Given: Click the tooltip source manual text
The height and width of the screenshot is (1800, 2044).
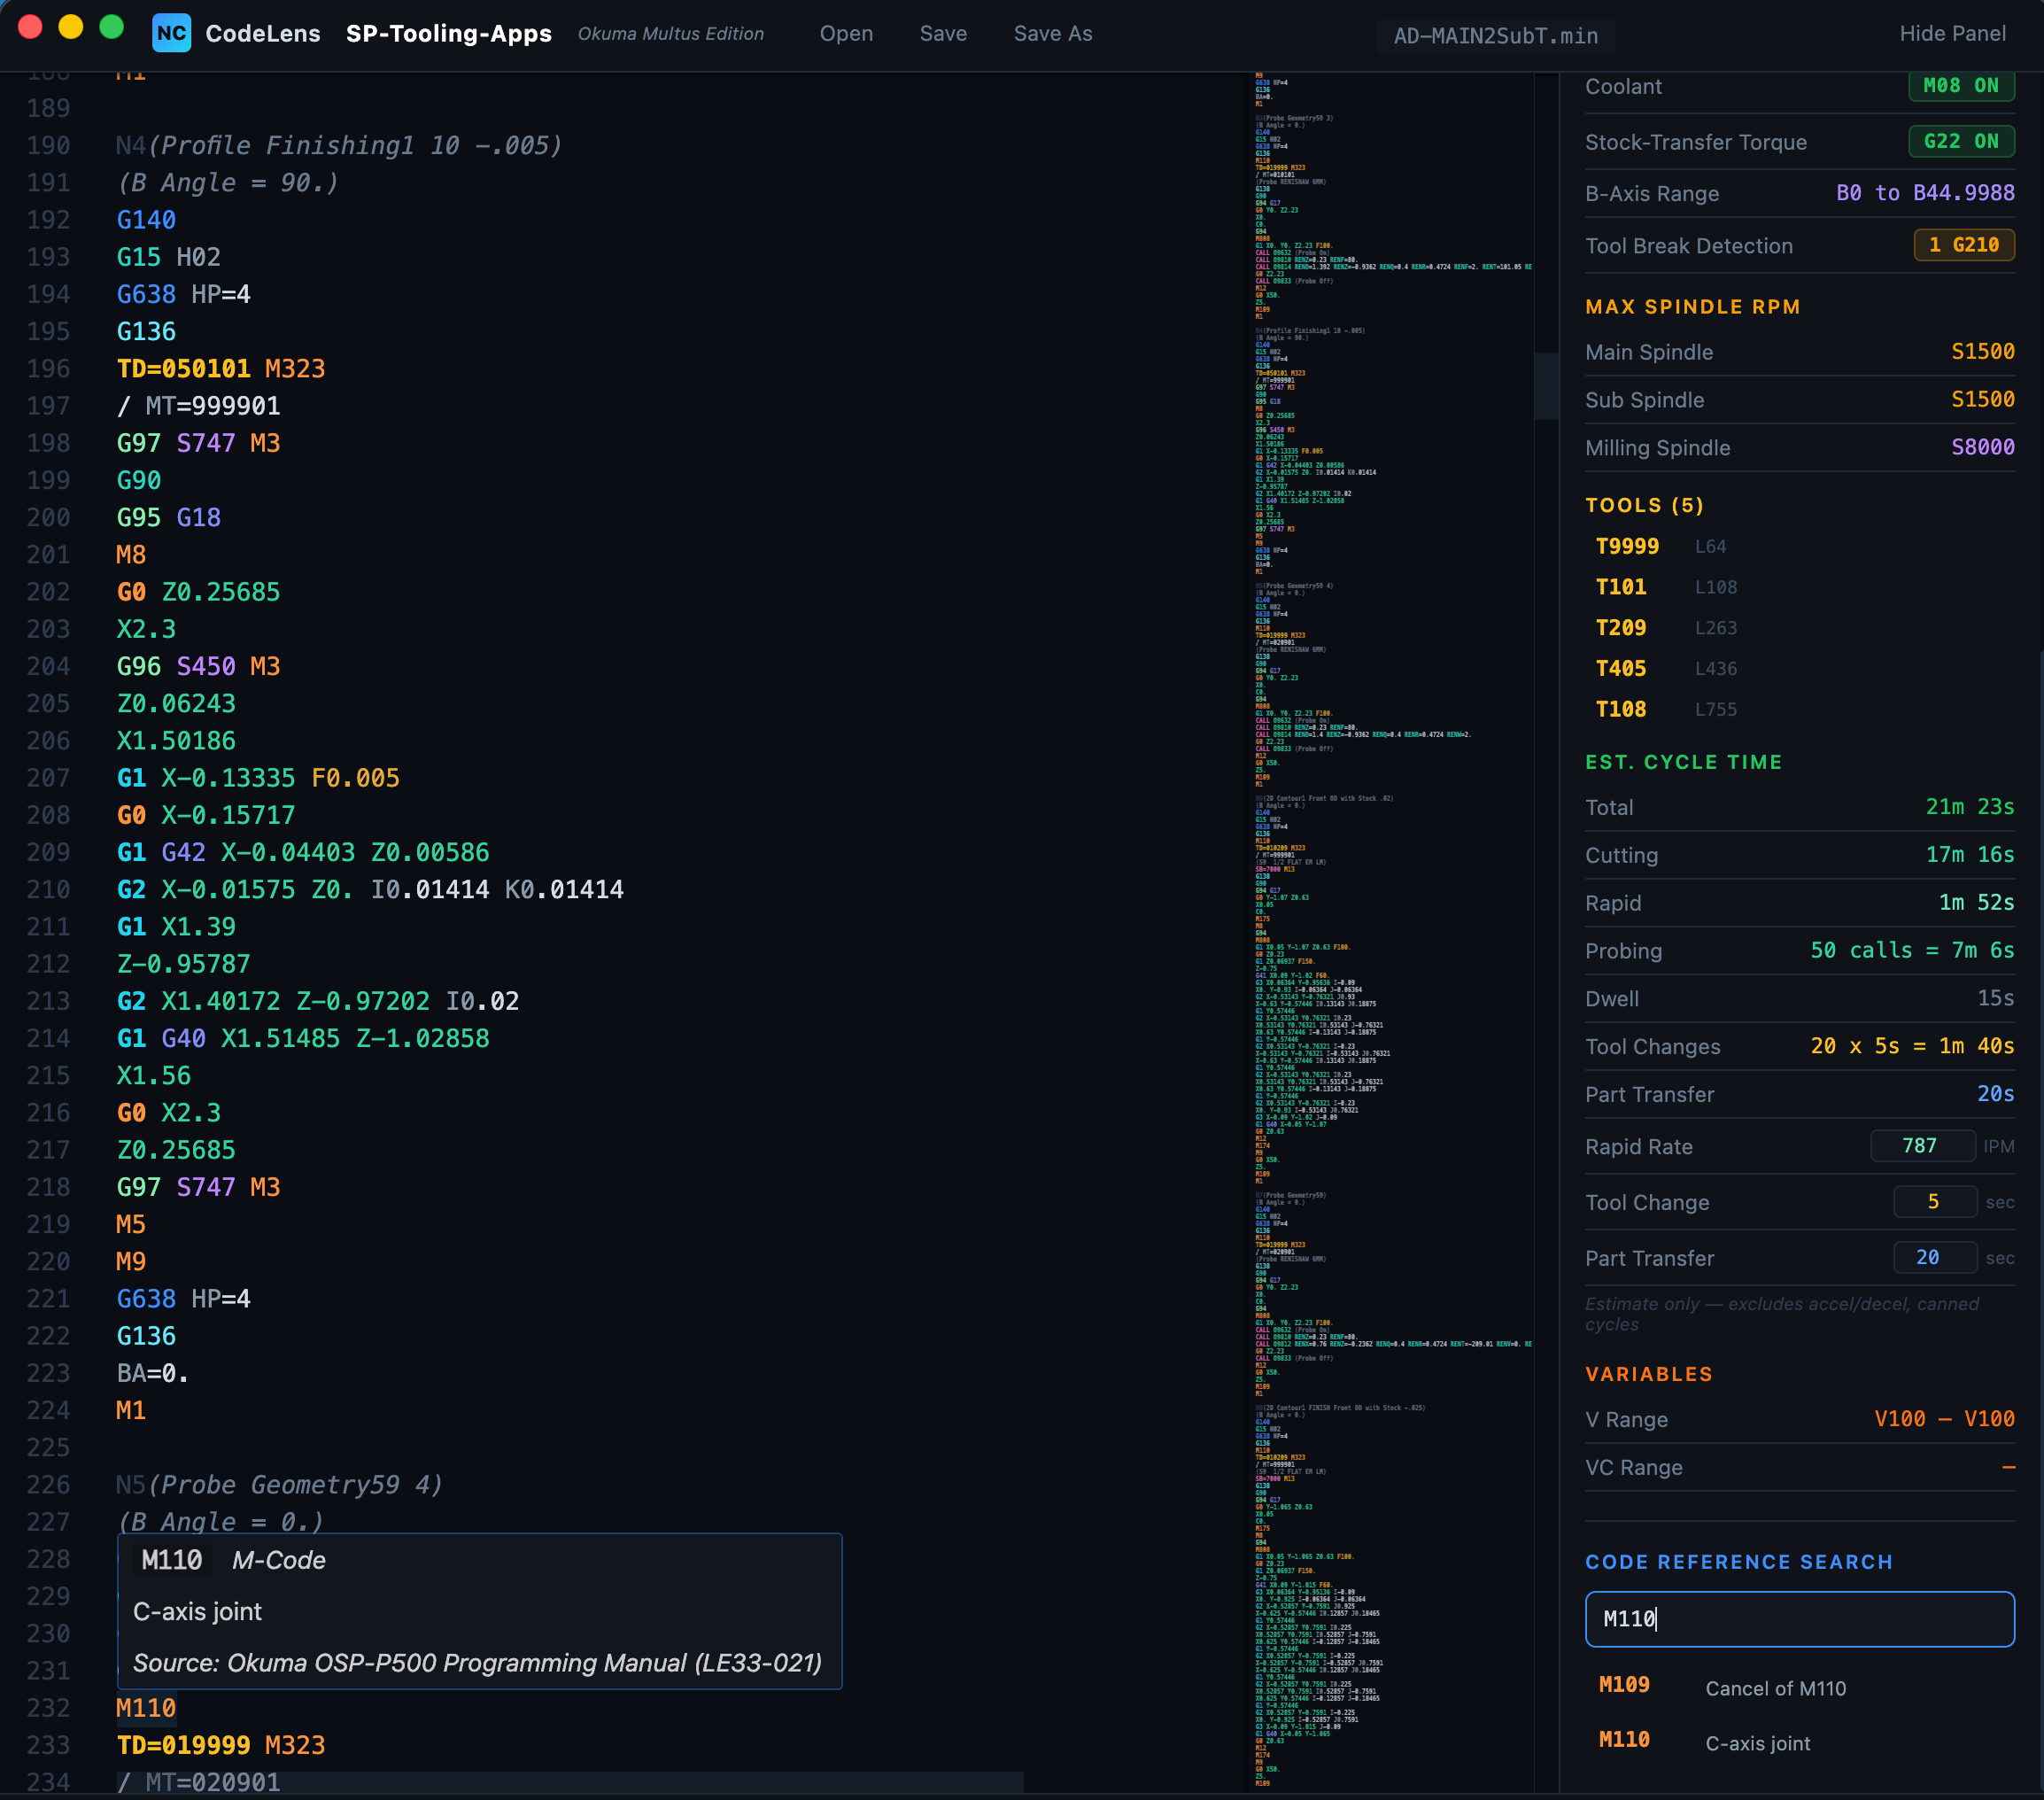Looking at the screenshot, I should 477,1663.
